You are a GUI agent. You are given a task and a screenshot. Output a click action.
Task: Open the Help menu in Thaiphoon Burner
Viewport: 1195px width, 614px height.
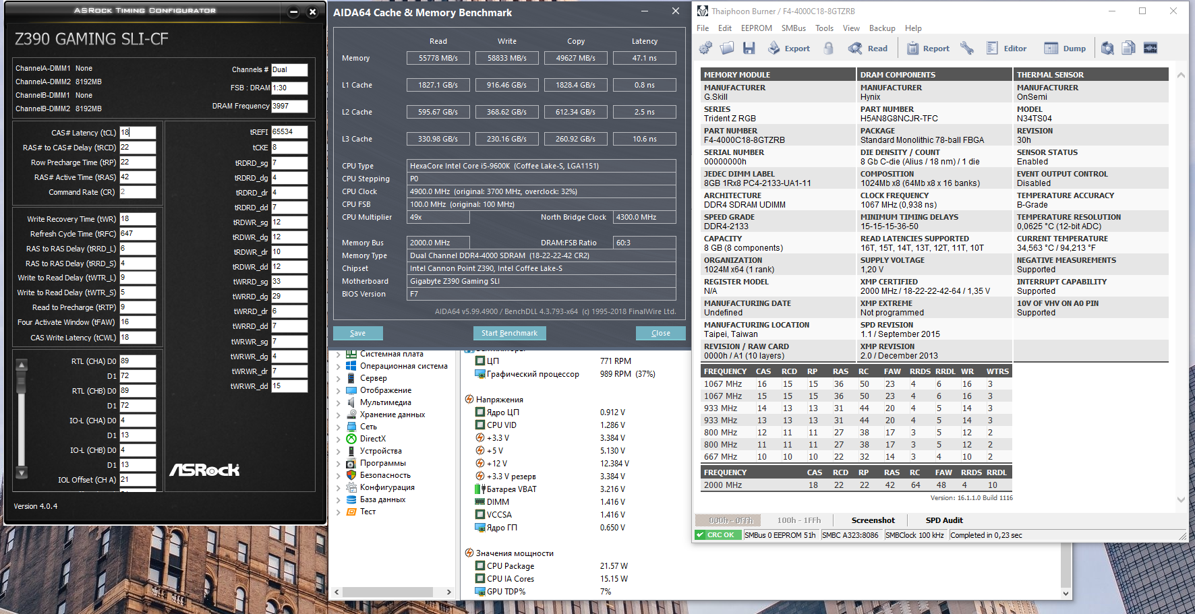point(913,28)
